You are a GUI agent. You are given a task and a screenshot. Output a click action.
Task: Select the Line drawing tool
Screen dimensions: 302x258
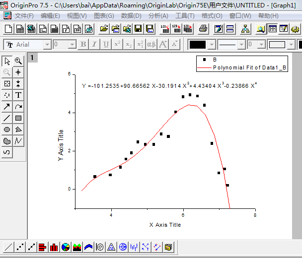point(7,118)
